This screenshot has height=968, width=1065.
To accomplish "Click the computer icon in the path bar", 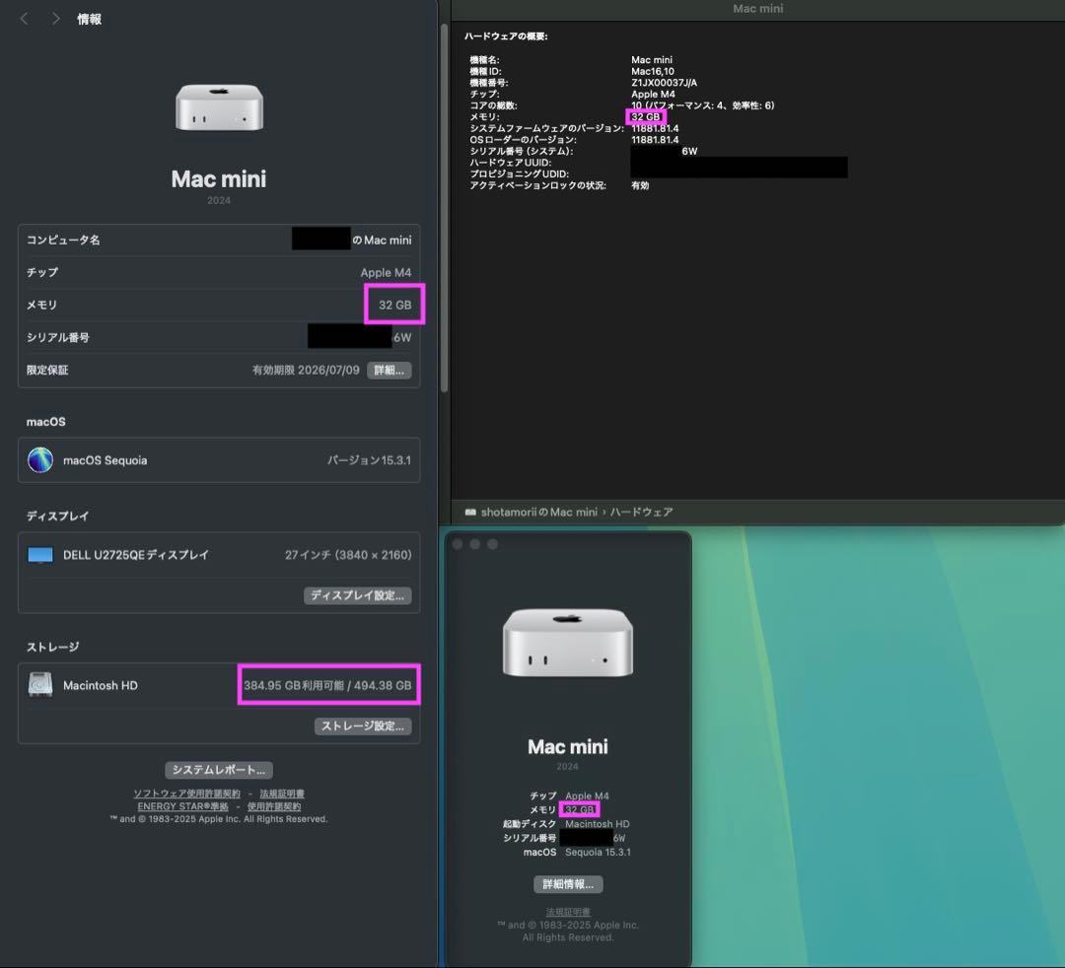I will tap(470, 512).
